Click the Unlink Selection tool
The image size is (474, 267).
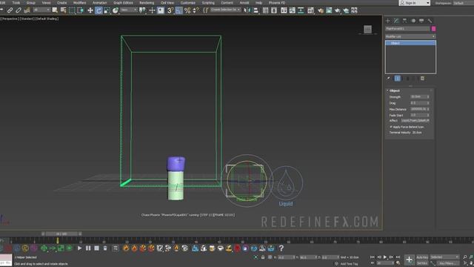click(19, 10)
